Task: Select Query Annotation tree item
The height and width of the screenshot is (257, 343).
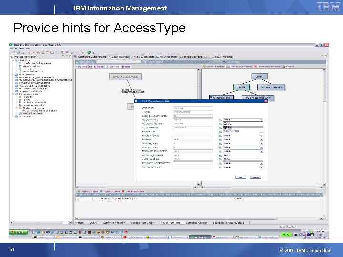Action: coord(34,105)
